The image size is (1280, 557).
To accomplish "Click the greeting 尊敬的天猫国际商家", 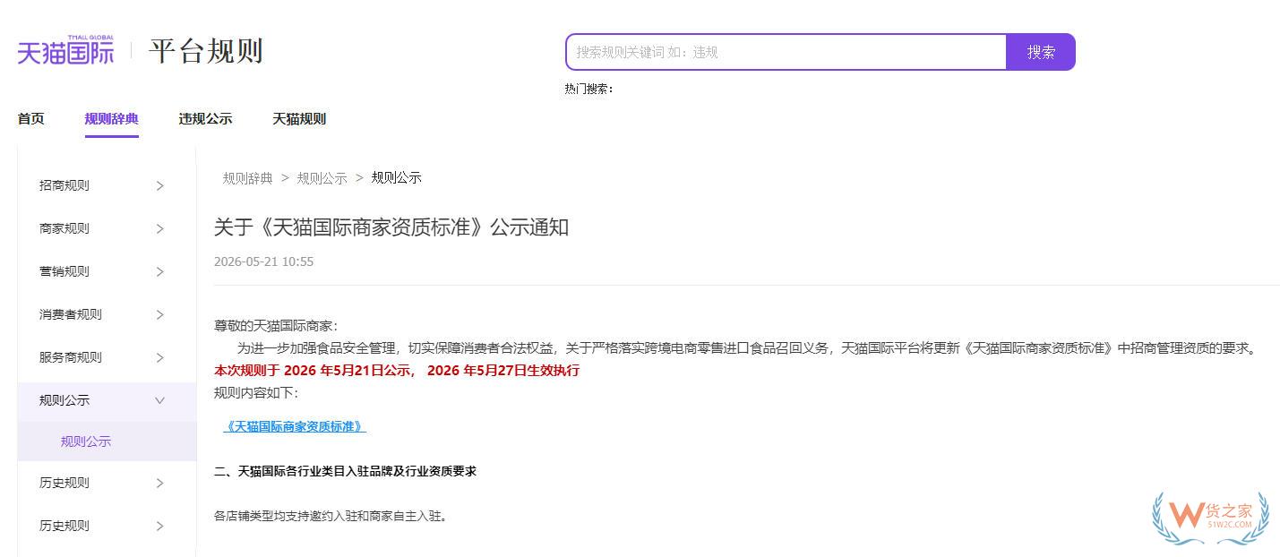I will (x=276, y=326).
